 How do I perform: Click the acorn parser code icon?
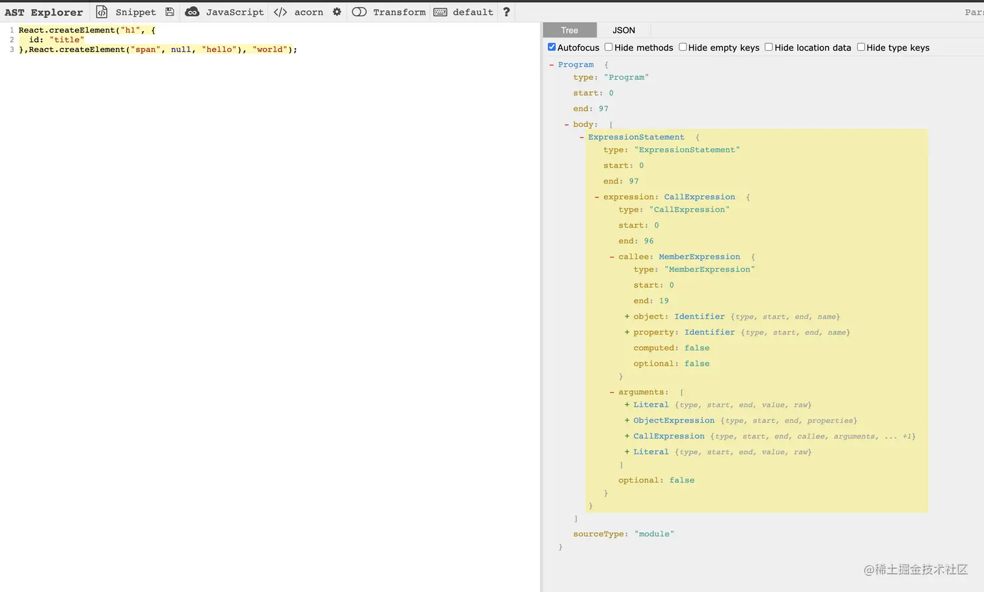tap(280, 12)
